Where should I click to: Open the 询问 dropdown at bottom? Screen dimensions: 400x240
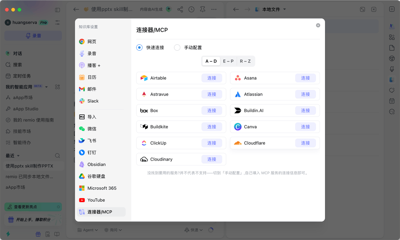[x=113, y=230]
